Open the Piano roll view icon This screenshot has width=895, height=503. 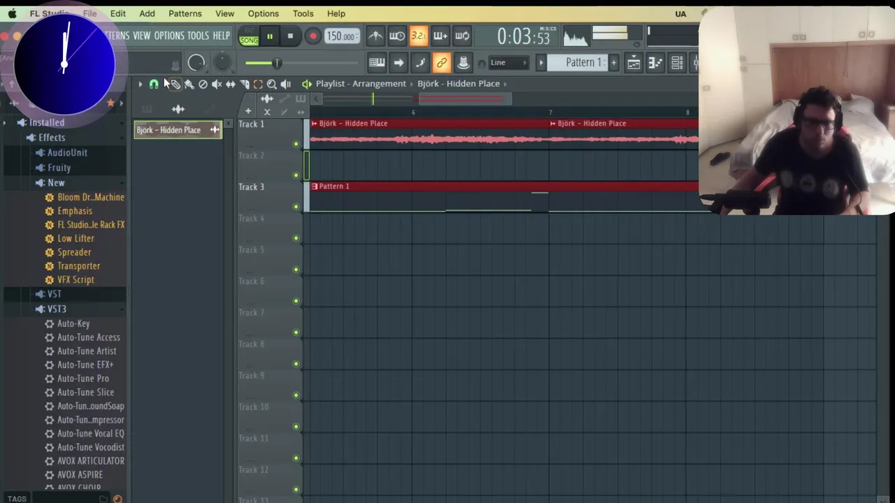(x=655, y=63)
